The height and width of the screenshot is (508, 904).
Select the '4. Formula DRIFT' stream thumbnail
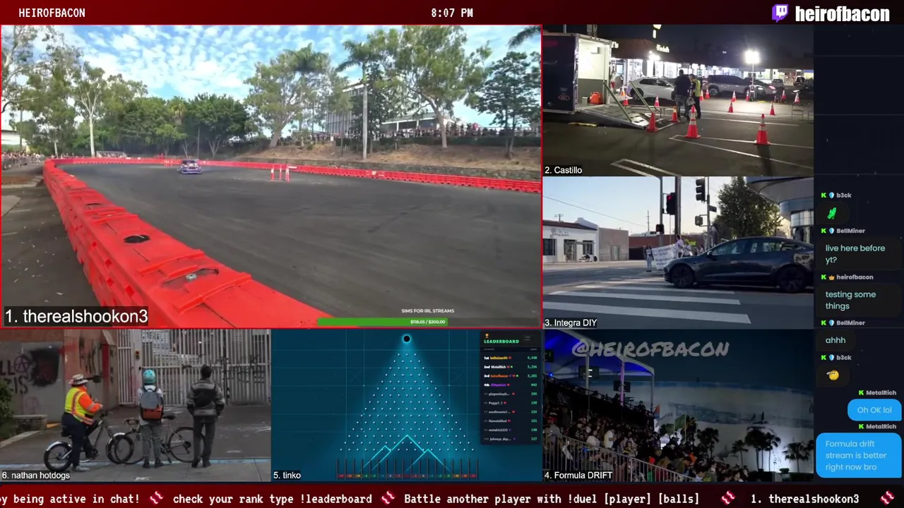(x=678, y=406)
